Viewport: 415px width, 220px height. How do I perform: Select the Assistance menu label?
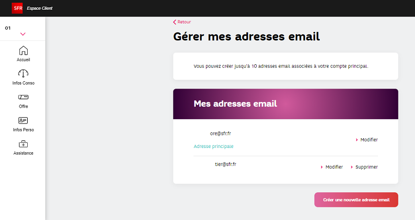point(23,153)
